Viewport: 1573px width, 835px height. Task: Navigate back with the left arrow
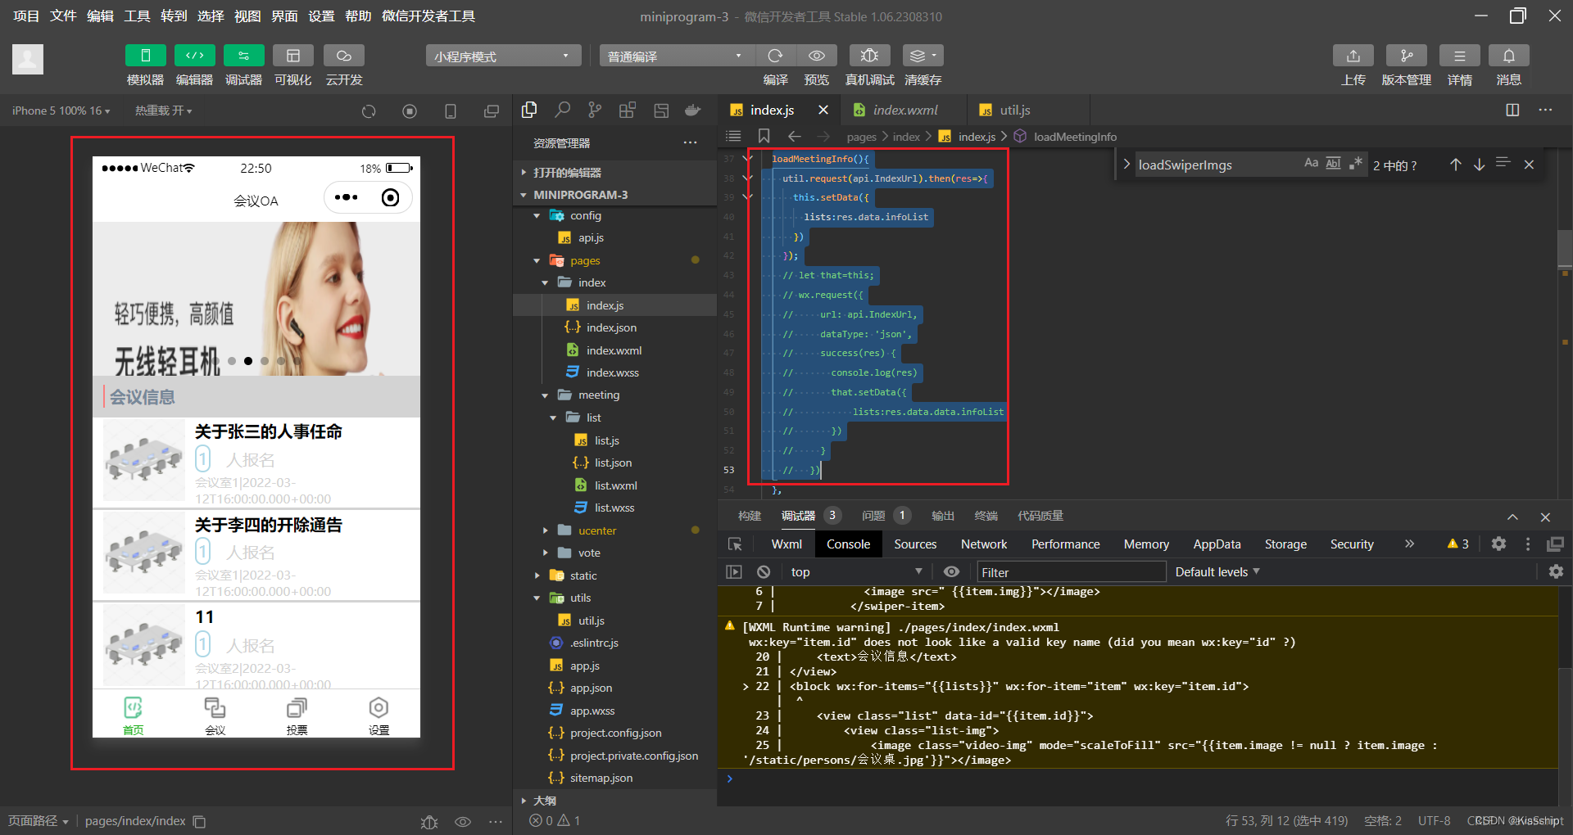(794, 136)
